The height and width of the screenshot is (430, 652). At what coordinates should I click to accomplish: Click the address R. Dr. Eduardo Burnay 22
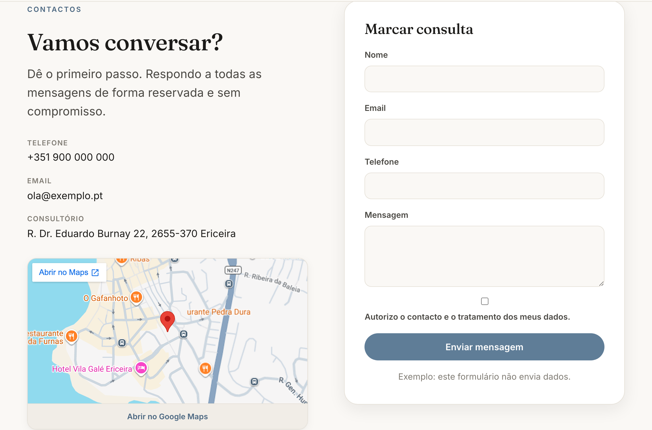(x=131, y=234)
